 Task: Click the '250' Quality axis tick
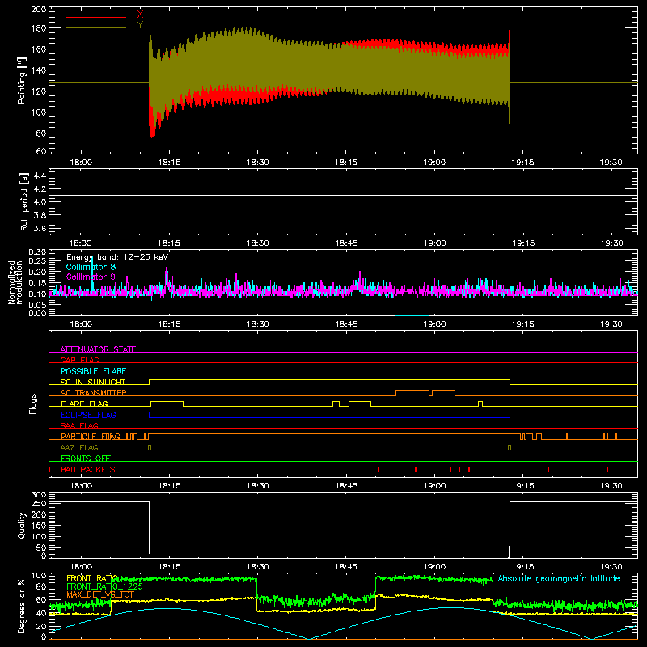point(39,504)
